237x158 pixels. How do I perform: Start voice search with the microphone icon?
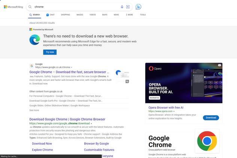point(122,7)
